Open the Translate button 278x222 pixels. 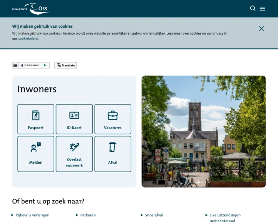(x=66, y=65)
